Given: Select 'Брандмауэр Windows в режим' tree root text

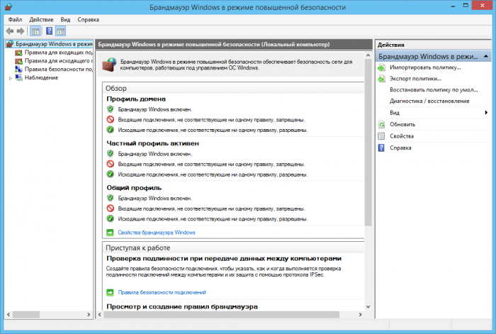Looking at the screenshot, I should (x=54, y=44).
